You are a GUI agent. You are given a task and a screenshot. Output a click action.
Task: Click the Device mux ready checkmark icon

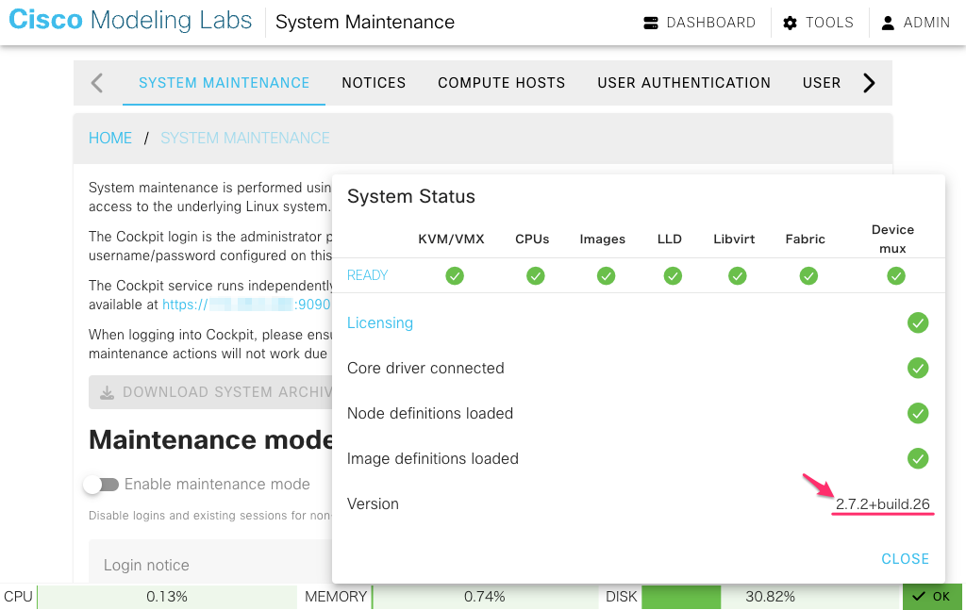tap(896, 275)
